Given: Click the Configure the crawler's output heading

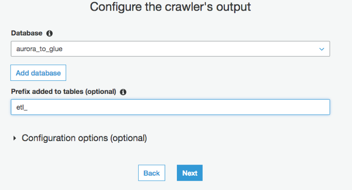Looking at the screenshot, I should coord(170,7).
